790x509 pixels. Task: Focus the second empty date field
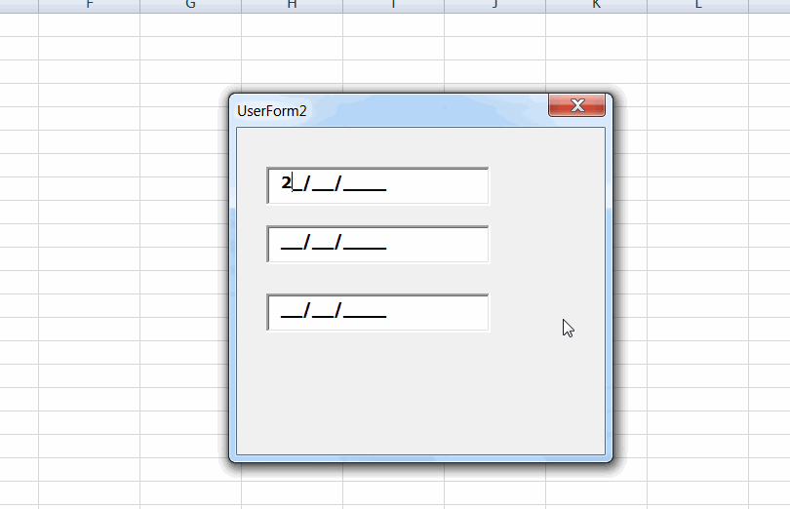[377, 244]
